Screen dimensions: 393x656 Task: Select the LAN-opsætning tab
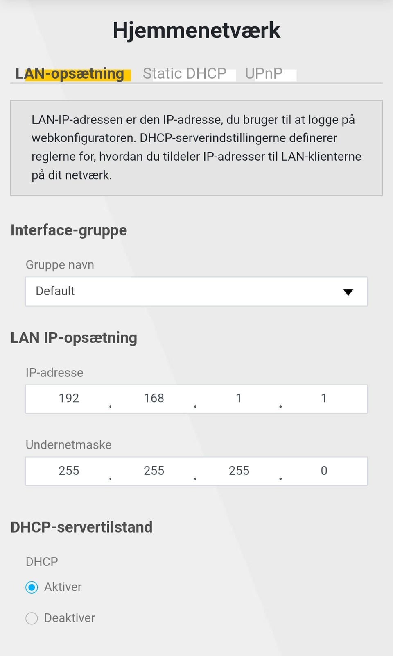(x=70, y=73)
